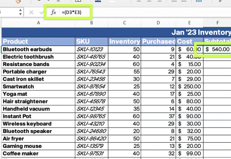Viewport: 231px width, 159px height.
Task: Select the column B header
Action: click(x=92, y=23)
